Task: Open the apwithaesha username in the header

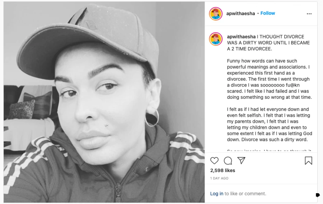Action: pyautogui.click(x=240, y=13)
